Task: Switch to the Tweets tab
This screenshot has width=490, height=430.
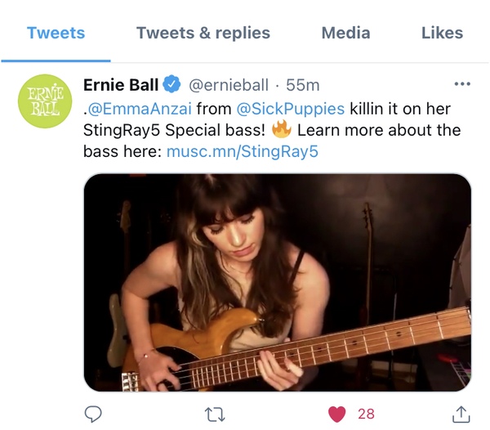Action: tap(56, 33)
